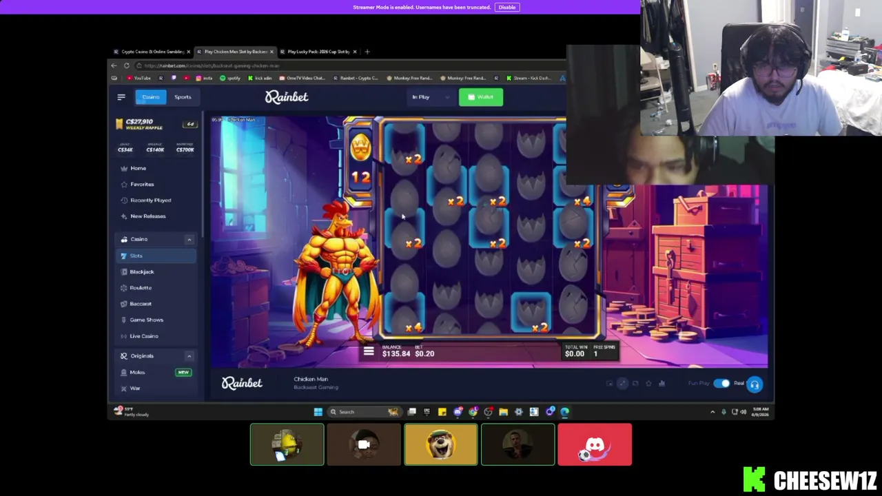The height and width of the screenshot is (496, 882).
Task: Click the Home crown icon in sidebar
Action: 124,168
